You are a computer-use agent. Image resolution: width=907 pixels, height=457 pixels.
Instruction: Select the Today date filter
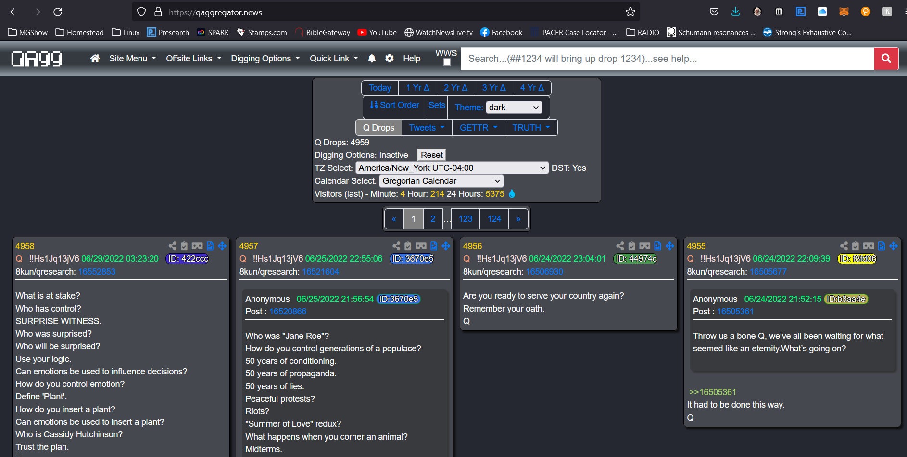[380, 88]
